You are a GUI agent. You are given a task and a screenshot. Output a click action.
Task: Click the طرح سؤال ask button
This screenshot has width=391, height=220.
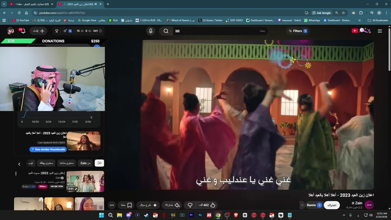click(148, 205)
